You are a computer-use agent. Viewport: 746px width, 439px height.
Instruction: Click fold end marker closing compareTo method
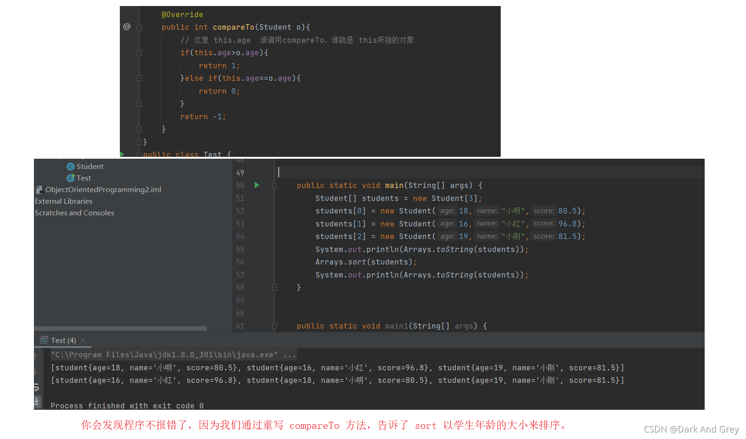pos(139,129)
